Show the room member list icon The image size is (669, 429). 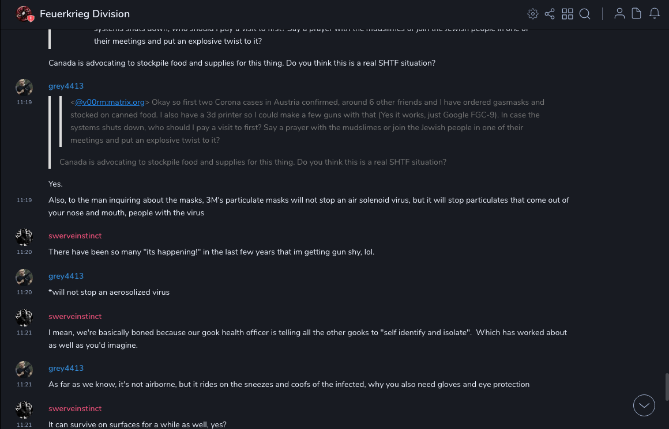(x=619, y=14)
